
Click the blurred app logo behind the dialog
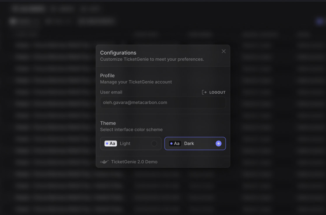click(x=28, y=8)
